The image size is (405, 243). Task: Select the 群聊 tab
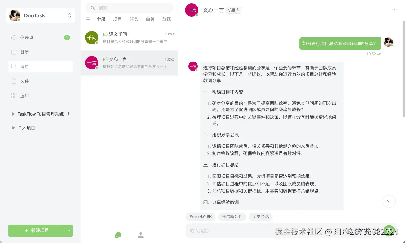tap(167, 19)
